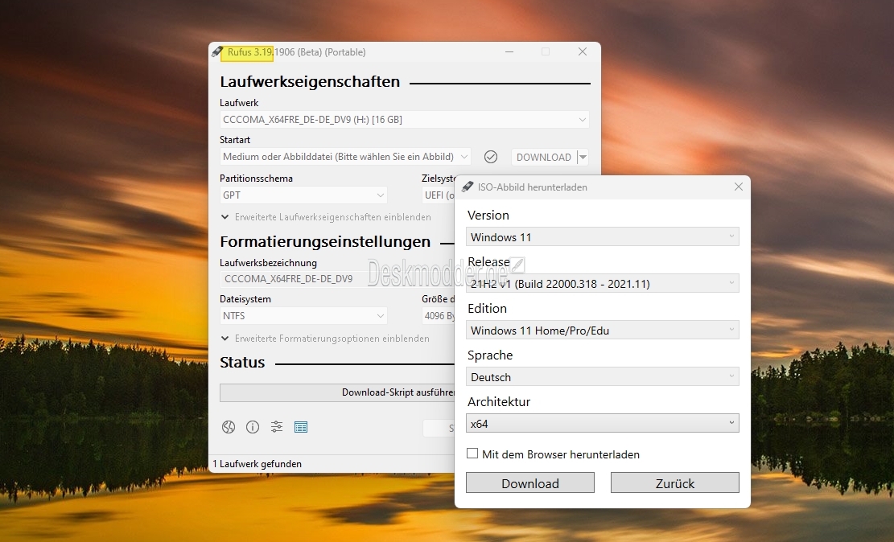The height and width of the screenshot is (542, 894).
Task: Click the ISO-Abbild herunterladen dialog title icon
Action: point(468,187)
